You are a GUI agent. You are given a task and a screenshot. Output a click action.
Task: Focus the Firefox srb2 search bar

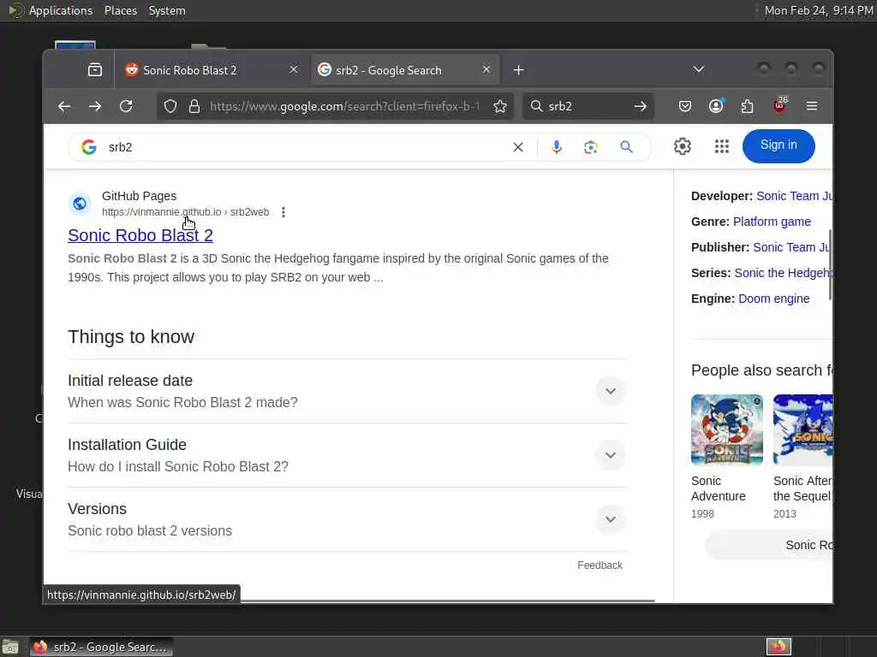click(588, 106)
